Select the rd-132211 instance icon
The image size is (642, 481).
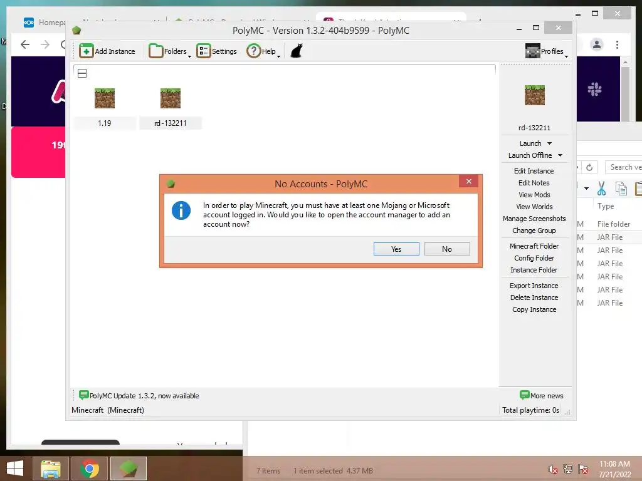[171, 98]
